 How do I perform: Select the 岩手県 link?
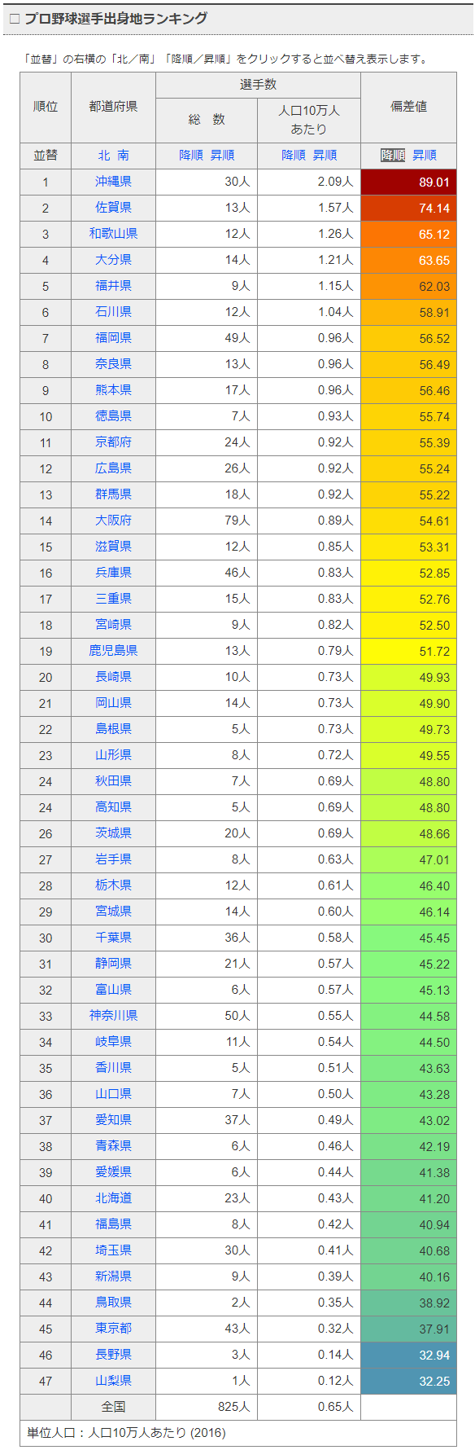click(113, 859)
